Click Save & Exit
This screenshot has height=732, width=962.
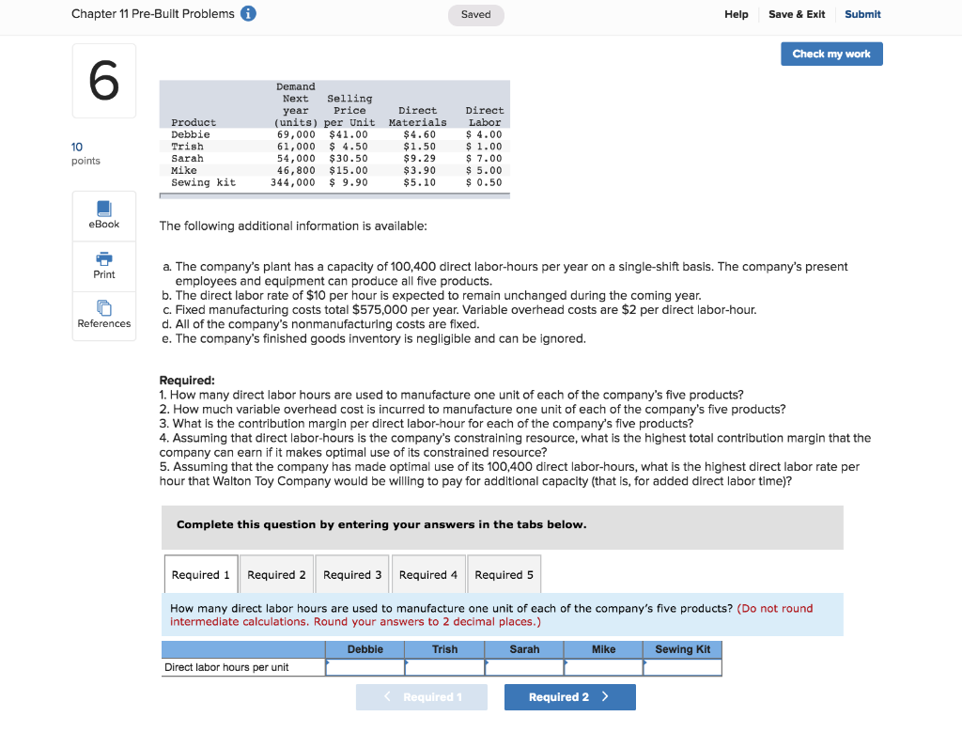click(x=797, y=14)
